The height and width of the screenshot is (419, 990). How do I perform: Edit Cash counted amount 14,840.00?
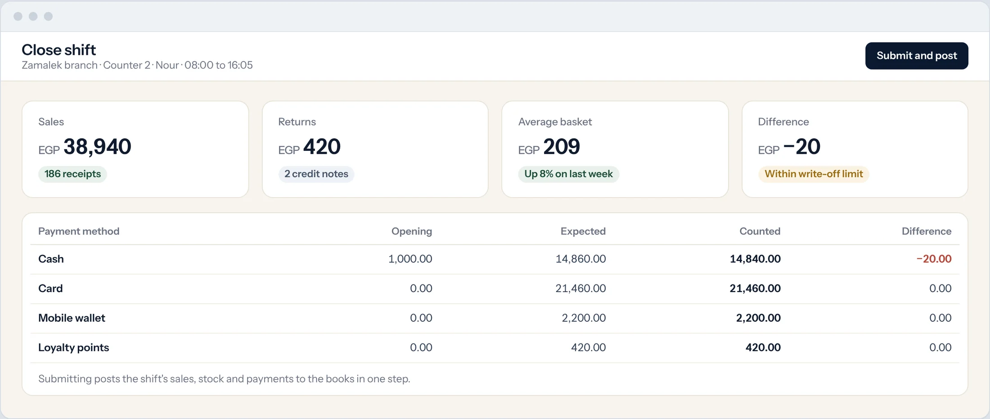pyautogui.click(x=755, y=259)
